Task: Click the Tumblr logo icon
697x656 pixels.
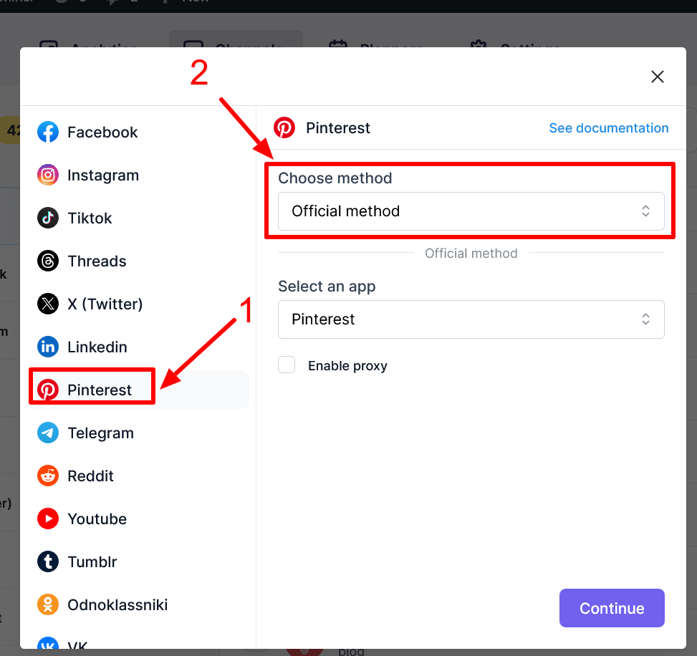Action: point(48,562)
